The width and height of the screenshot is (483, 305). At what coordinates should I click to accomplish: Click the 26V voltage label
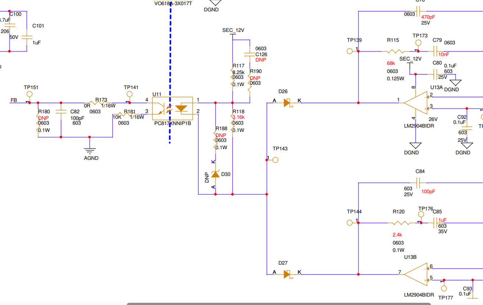(x=433, y=119)
